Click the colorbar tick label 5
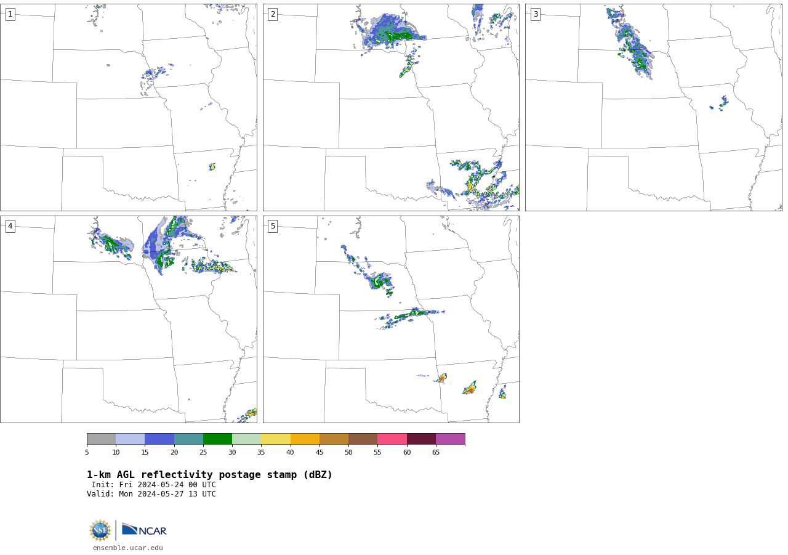 pos(87,453)
